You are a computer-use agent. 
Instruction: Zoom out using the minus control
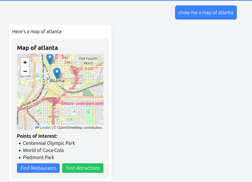(25, 71)
